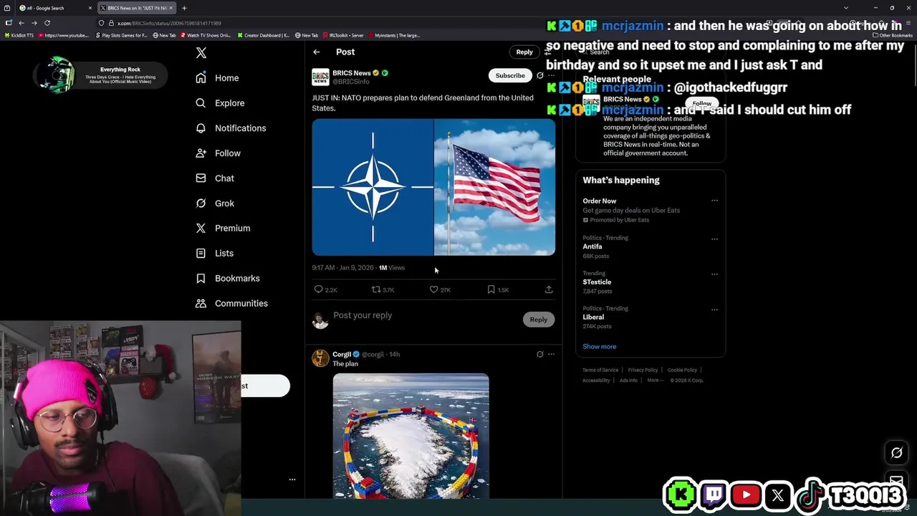Open the Terms of Service link

600,371
